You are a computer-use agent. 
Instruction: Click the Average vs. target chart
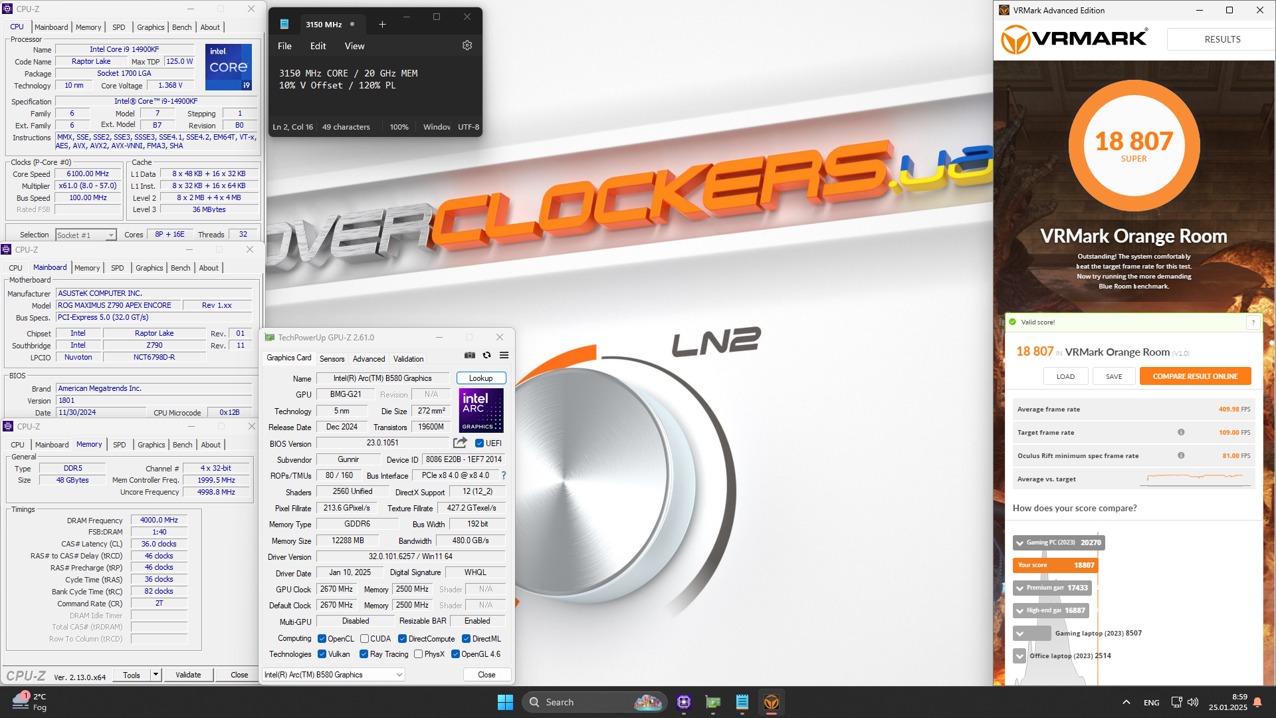[1195, 478]
